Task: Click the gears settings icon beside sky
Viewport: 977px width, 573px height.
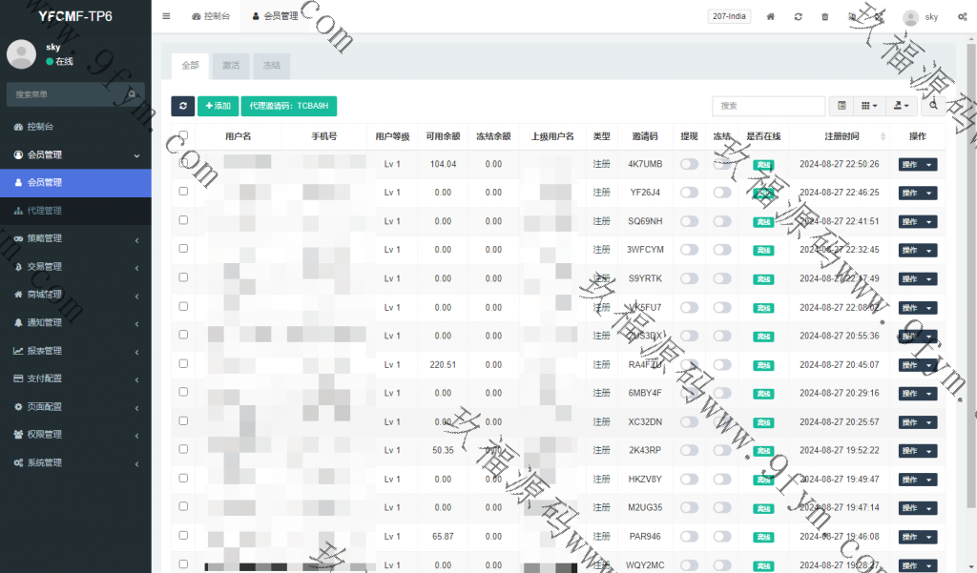Action: [959, 17]
